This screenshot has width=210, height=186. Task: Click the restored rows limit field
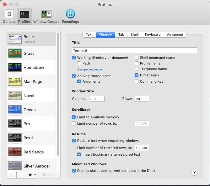tap(142, 148)
